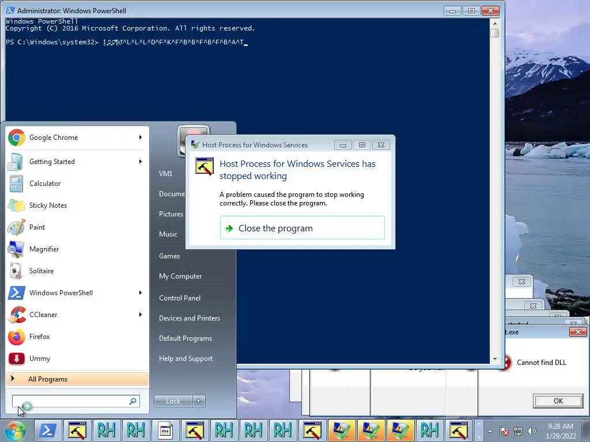This screenshot has height=442, width=590.
Task: Open Devices and Printers
Action: point(189,318)
